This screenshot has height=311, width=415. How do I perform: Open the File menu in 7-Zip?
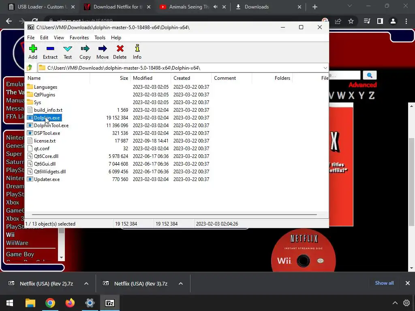tap(31, 38)
